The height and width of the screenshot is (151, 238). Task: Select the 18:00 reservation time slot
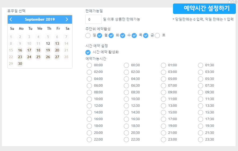click(x=89, y=126)
